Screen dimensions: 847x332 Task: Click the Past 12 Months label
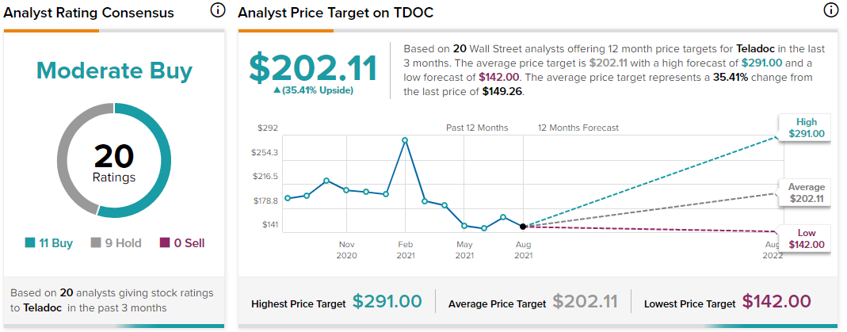(477, 128)
